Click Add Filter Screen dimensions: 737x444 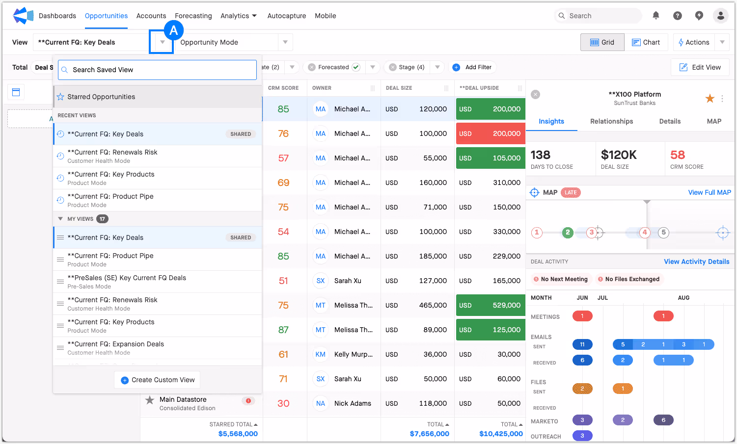click(472, 67)
